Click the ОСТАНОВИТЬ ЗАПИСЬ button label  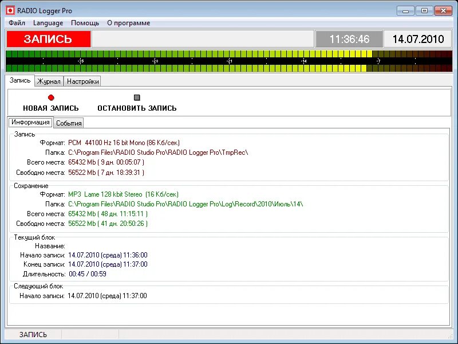click(x=137, y=108)
